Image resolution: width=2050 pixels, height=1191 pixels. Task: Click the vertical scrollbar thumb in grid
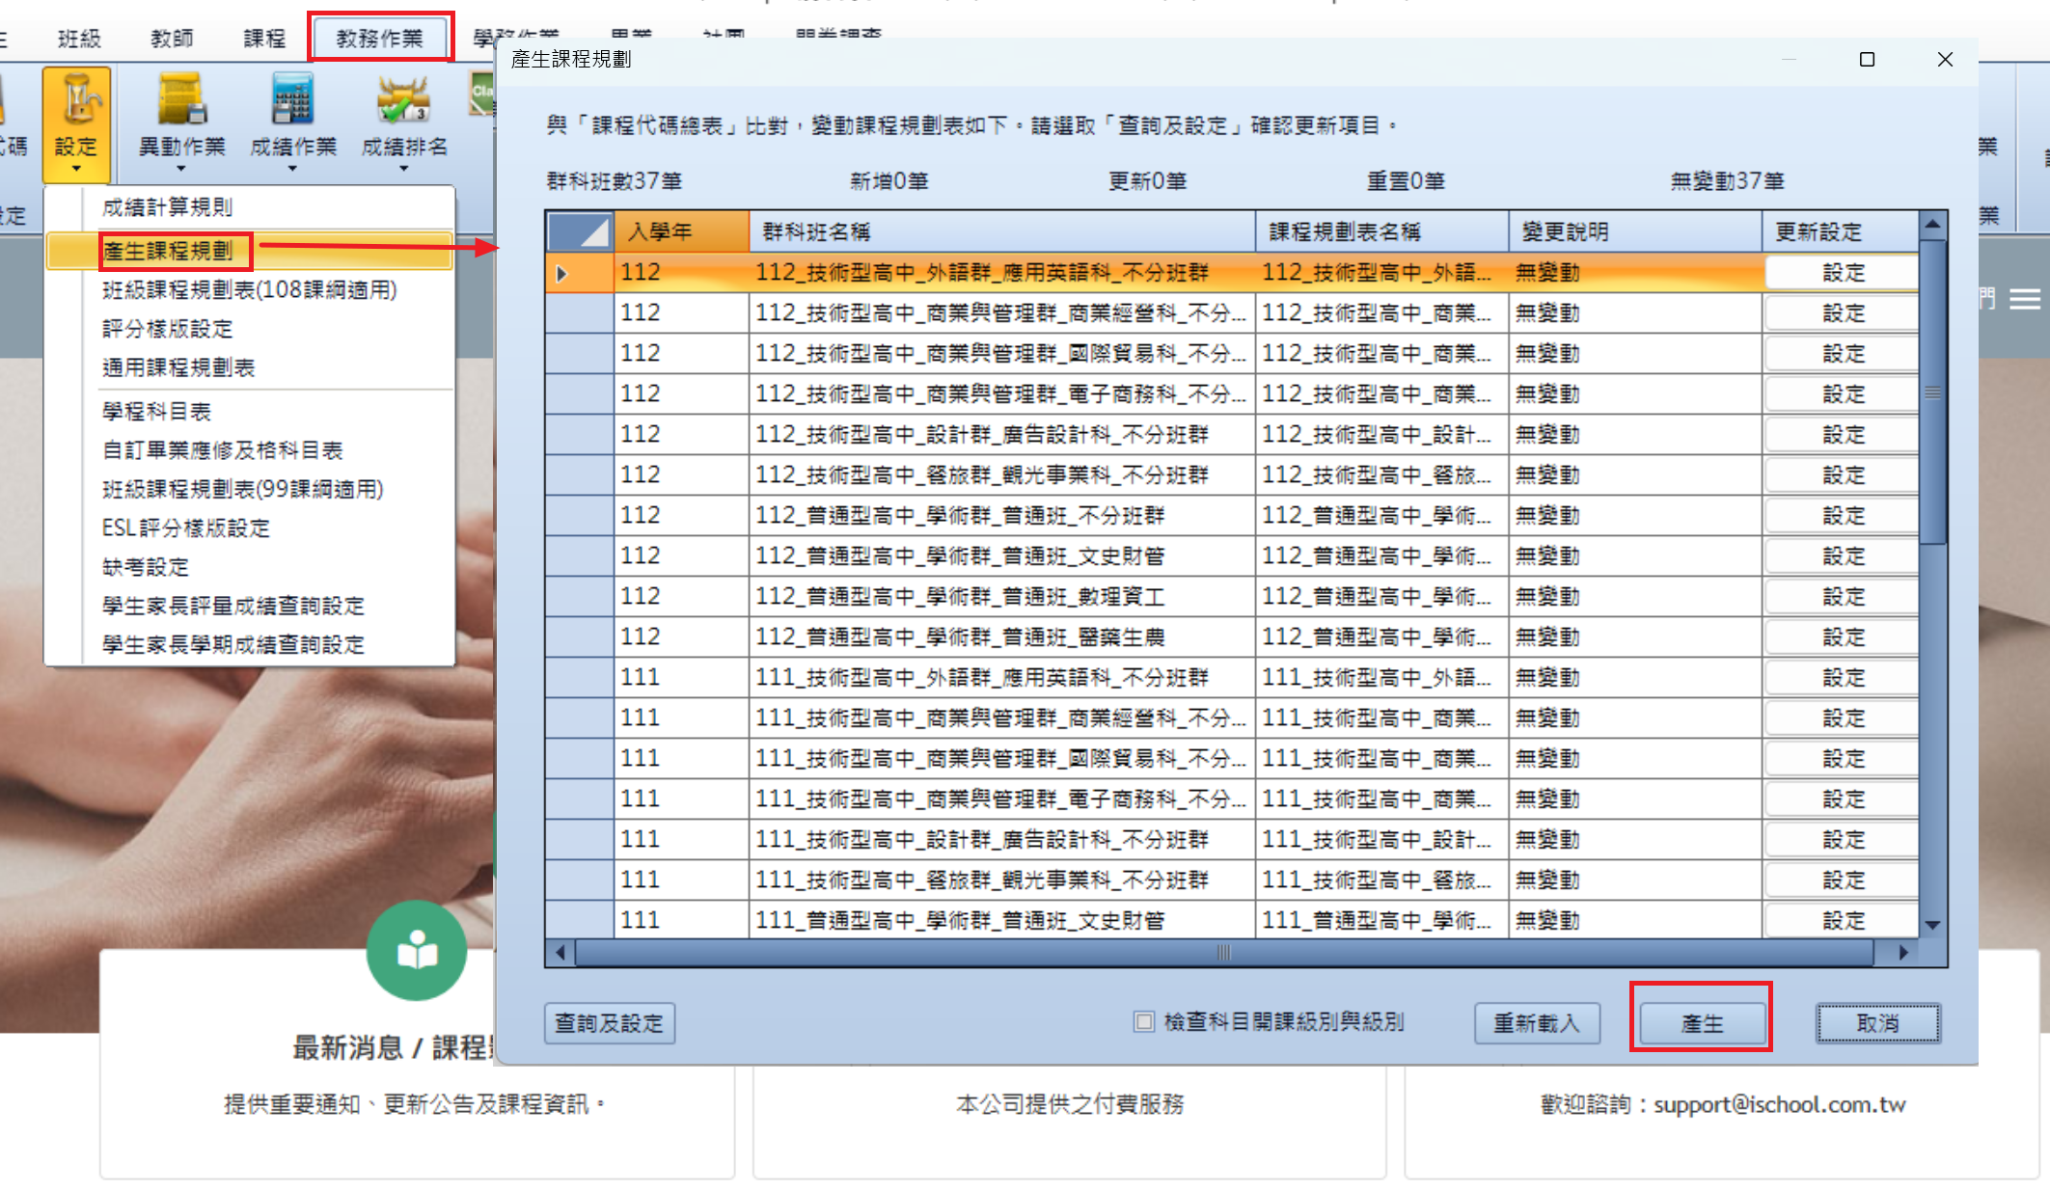(x=1932, y=392)
